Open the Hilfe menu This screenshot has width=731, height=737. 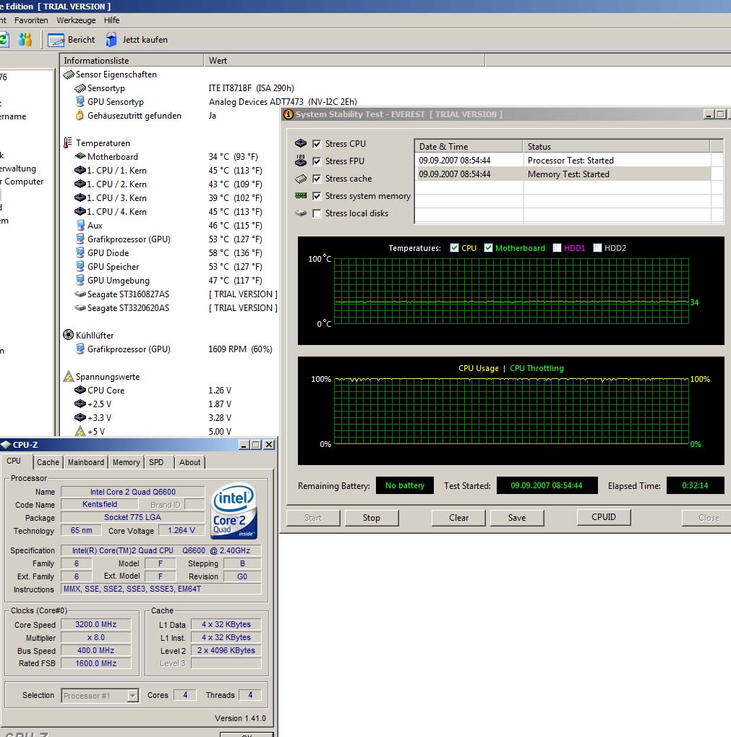coord(112,20)
